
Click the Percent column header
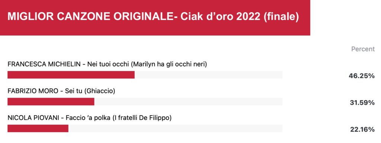tap(363, 49)
